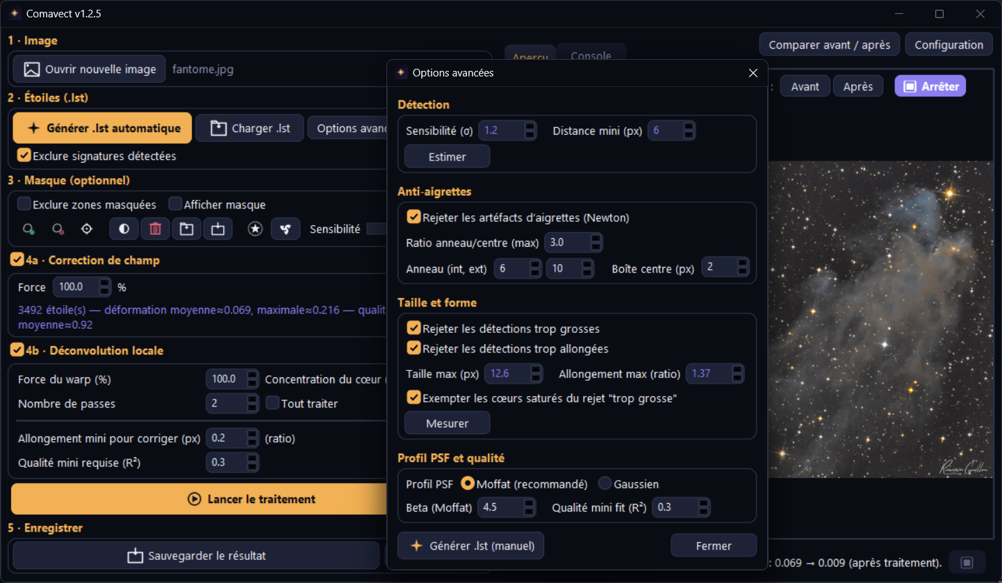
Task: Open a new image with Ouvrir nouvelle image
Action: coord(90,69)
